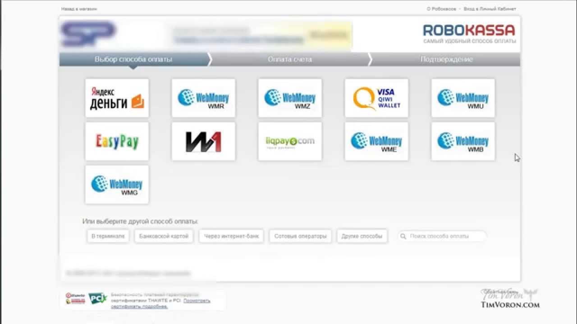Select the EasyPay payment tile
This screenshot has width=577, height=324.
(x=117, y=141)
